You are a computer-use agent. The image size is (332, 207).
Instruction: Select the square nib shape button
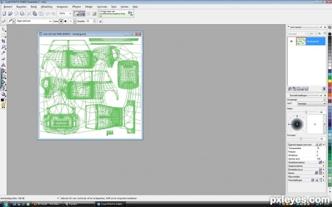(x=65, y=22)
